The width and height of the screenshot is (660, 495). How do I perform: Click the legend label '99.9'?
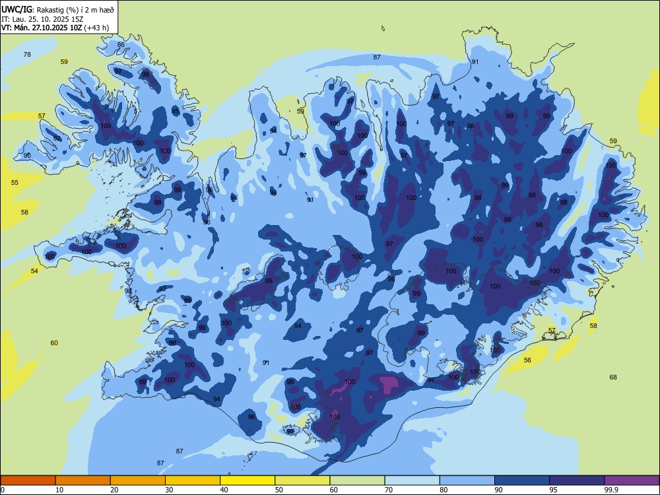click(x=610, y=490)
